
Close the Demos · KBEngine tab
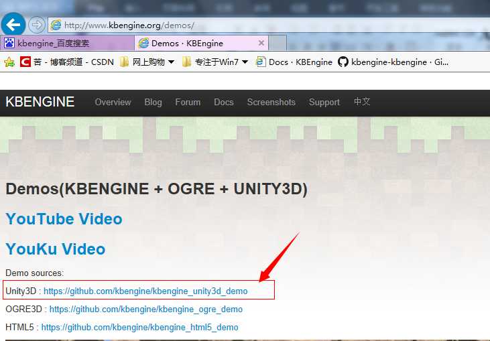[261, 43]
